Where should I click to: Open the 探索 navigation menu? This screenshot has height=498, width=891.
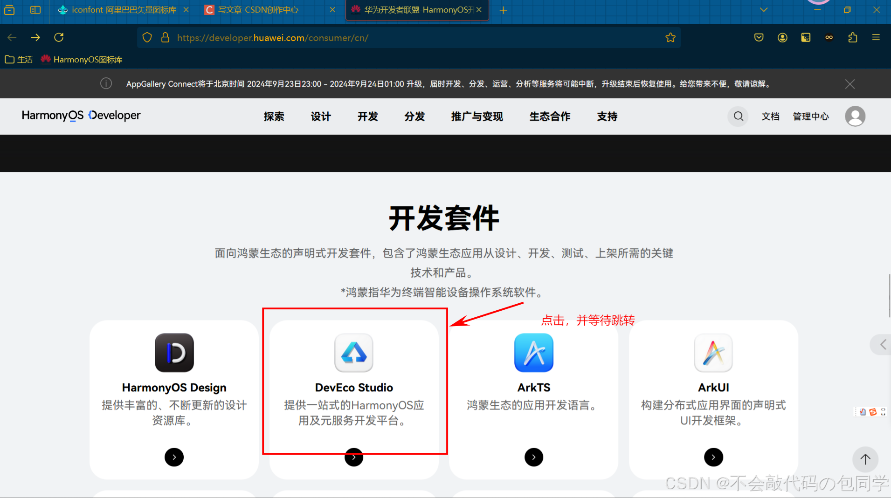(x=274, y=116)
